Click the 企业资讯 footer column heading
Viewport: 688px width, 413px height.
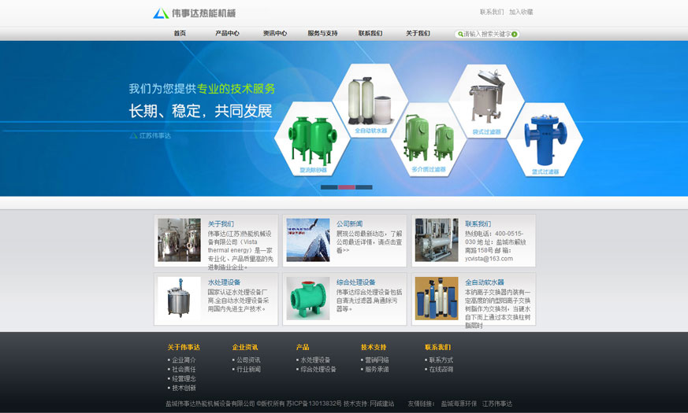click(x=245, y=347)
